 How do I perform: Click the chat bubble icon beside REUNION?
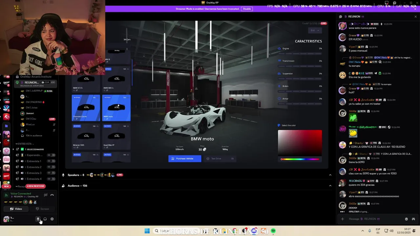pyautogui.click(x=341, y=16)
